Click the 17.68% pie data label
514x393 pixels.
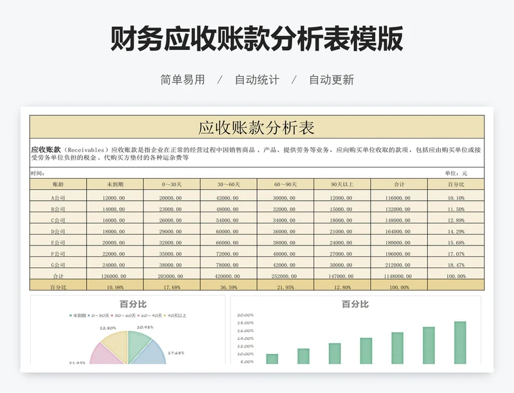[176, 353]
